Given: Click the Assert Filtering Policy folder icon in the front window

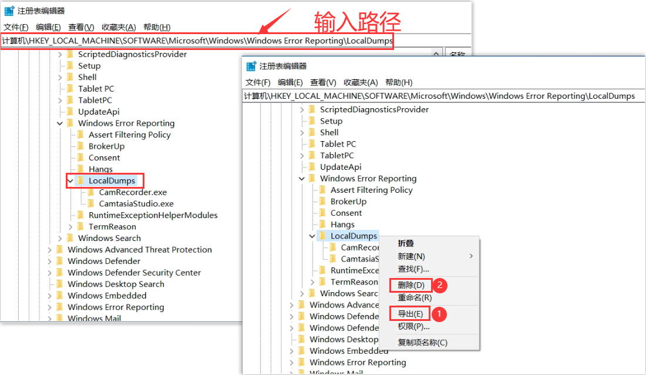Looking at the screenshot, I should [x=322, y=190].
